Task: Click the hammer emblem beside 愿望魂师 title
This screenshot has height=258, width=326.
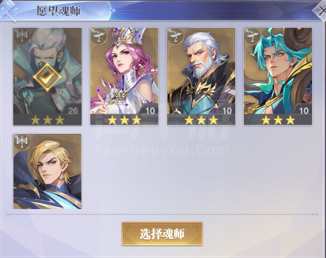Action: (8, 10)
